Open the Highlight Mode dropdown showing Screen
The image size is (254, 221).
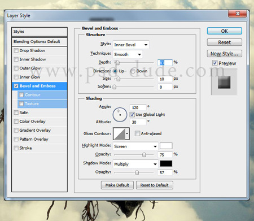(x=135, y=146)
